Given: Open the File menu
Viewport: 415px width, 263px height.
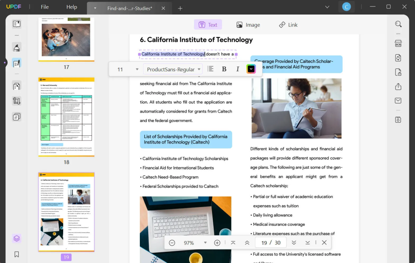Looking at the screenshot, I should [45, 6].
